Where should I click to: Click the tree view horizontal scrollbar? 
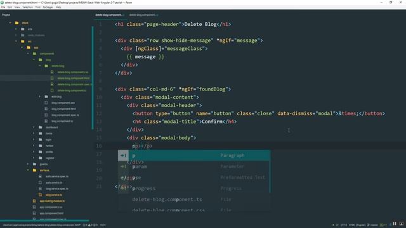click(44, 220)
